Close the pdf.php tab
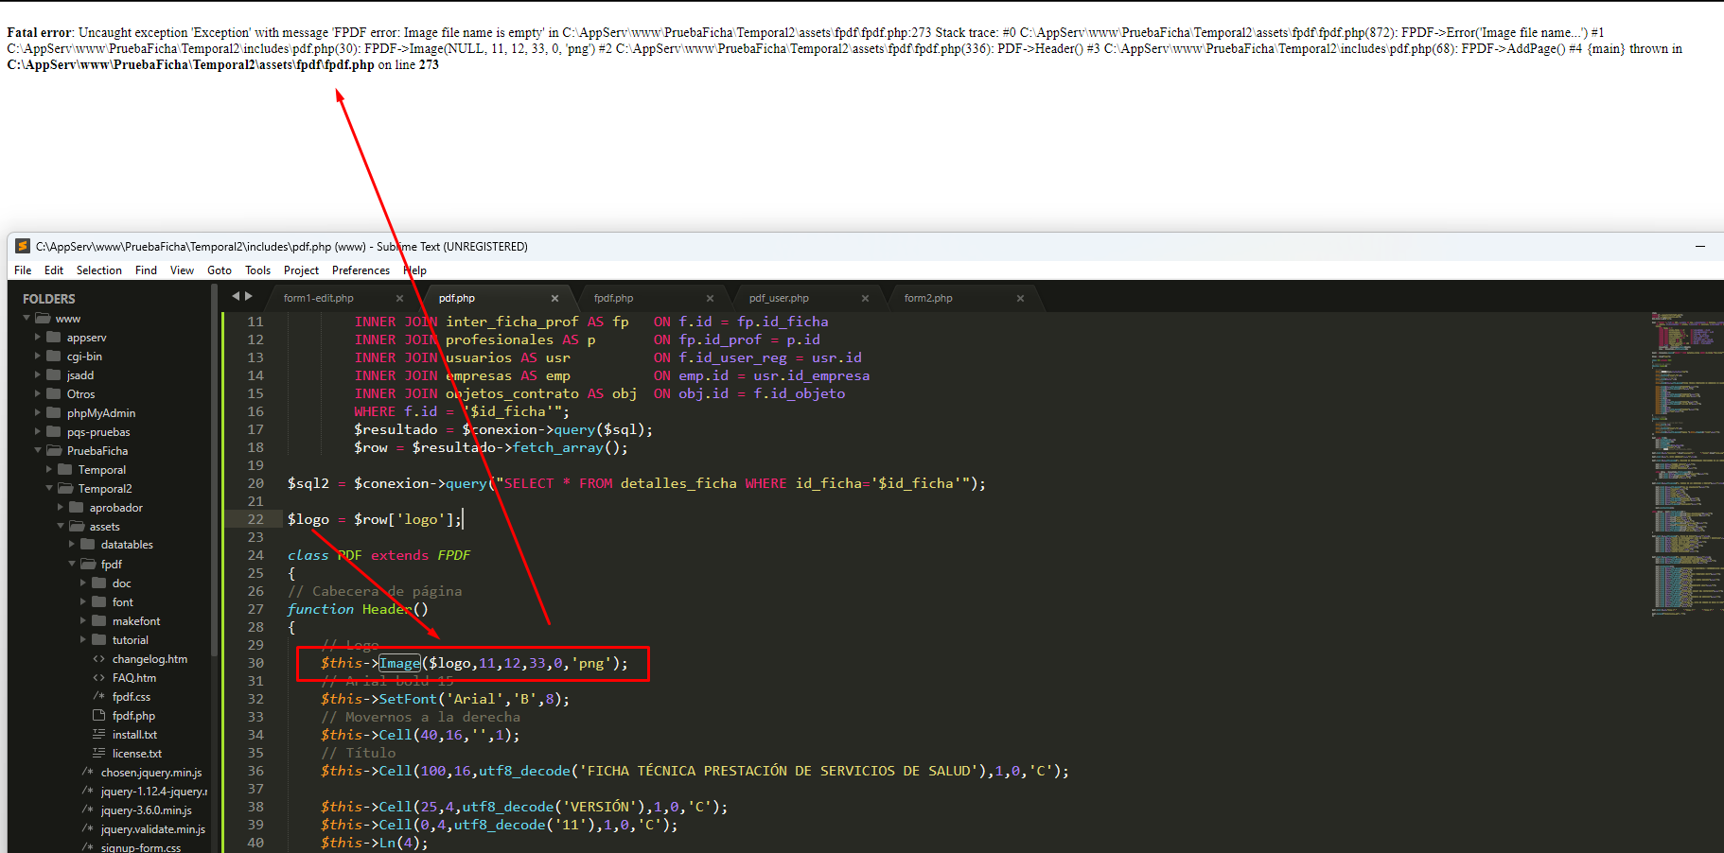 [554, 298]
